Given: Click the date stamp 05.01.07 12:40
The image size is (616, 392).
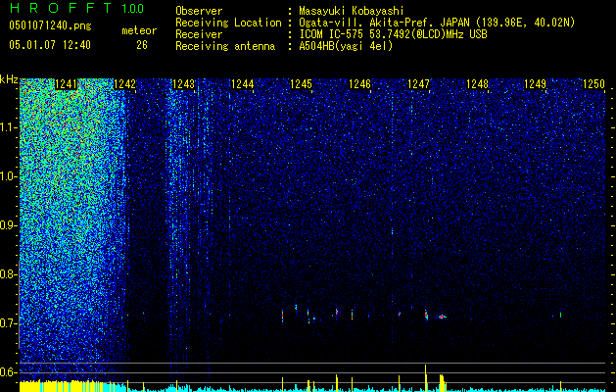Looking at the screenshot, I should pyautogui.click(x=50, y=45).
